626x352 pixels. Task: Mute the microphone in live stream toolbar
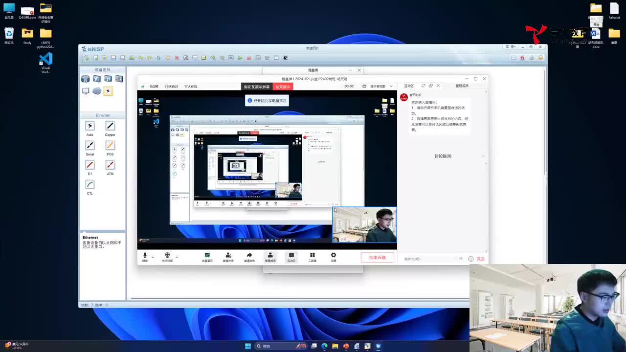pos(145,257)
